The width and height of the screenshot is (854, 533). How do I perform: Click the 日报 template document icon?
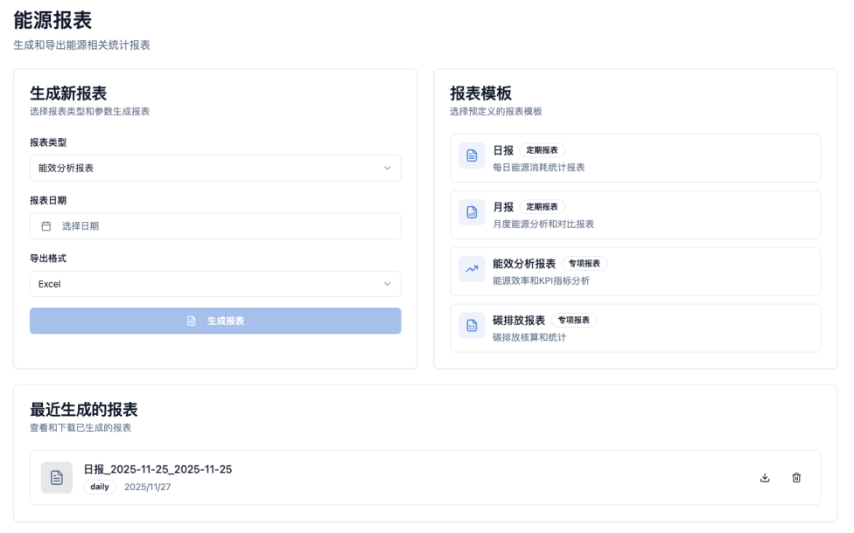tap(472, 155)
